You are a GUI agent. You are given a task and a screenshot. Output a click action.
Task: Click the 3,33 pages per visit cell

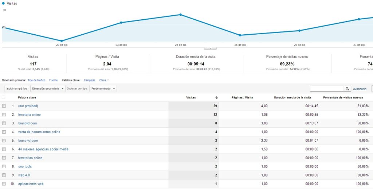[264, 140]
